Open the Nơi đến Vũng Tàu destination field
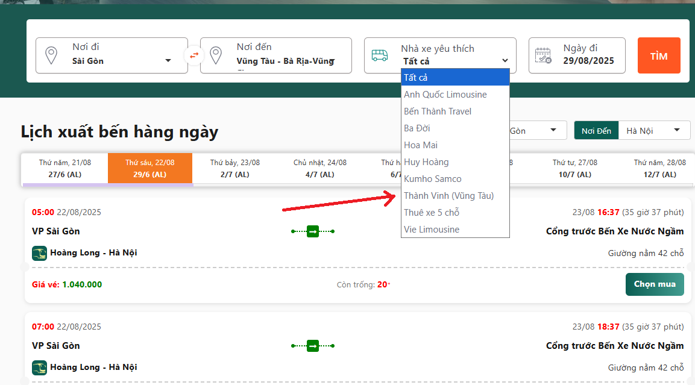This screenshot has width=695, height=385. pyautogui.click(x=276, y=55)
